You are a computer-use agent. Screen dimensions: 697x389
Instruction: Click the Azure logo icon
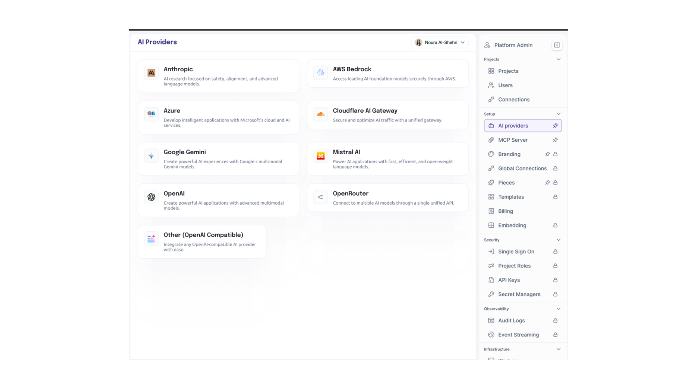[151, 114]
